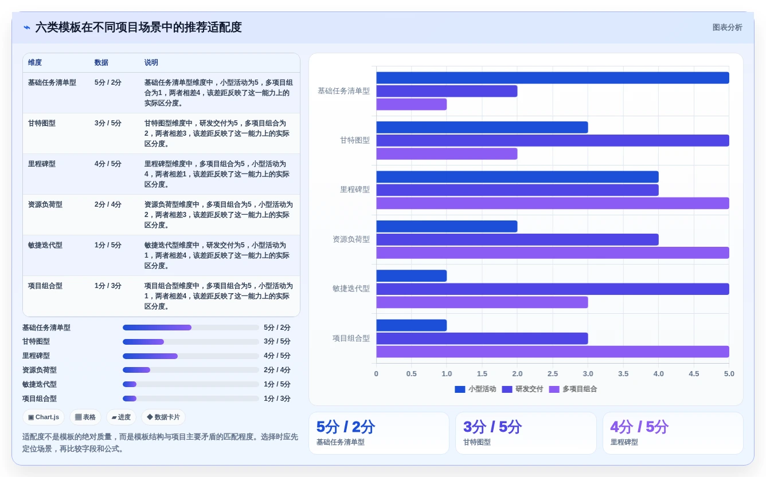Click the 甘特图型 progress bar
766x477 pixels.
click(191, 342)
